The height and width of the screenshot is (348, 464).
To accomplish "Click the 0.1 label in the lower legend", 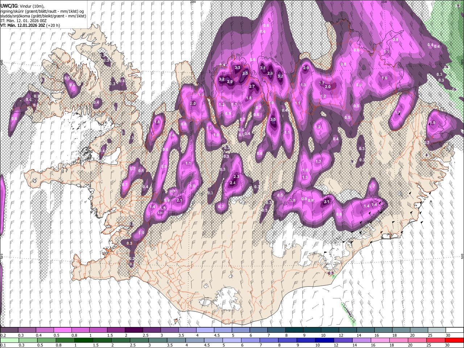I will coord(3,345).
